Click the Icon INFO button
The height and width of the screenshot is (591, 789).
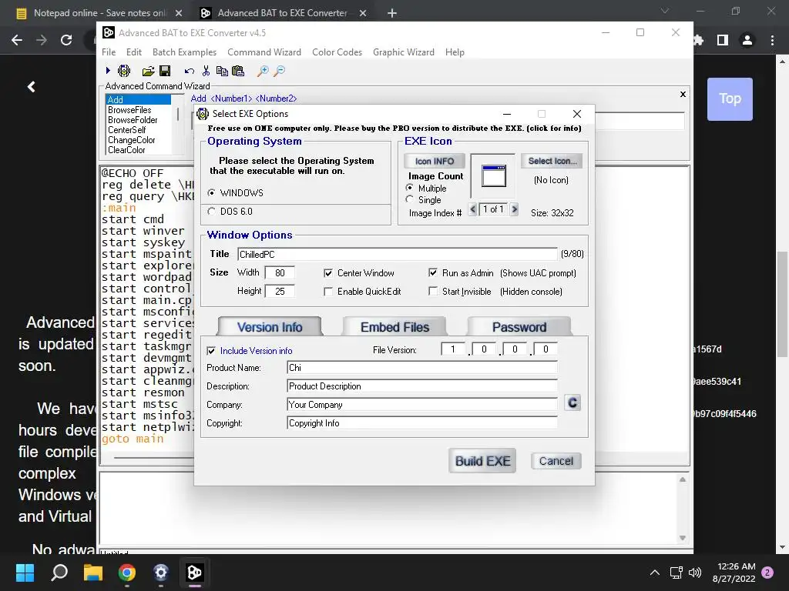click(435, 162)
